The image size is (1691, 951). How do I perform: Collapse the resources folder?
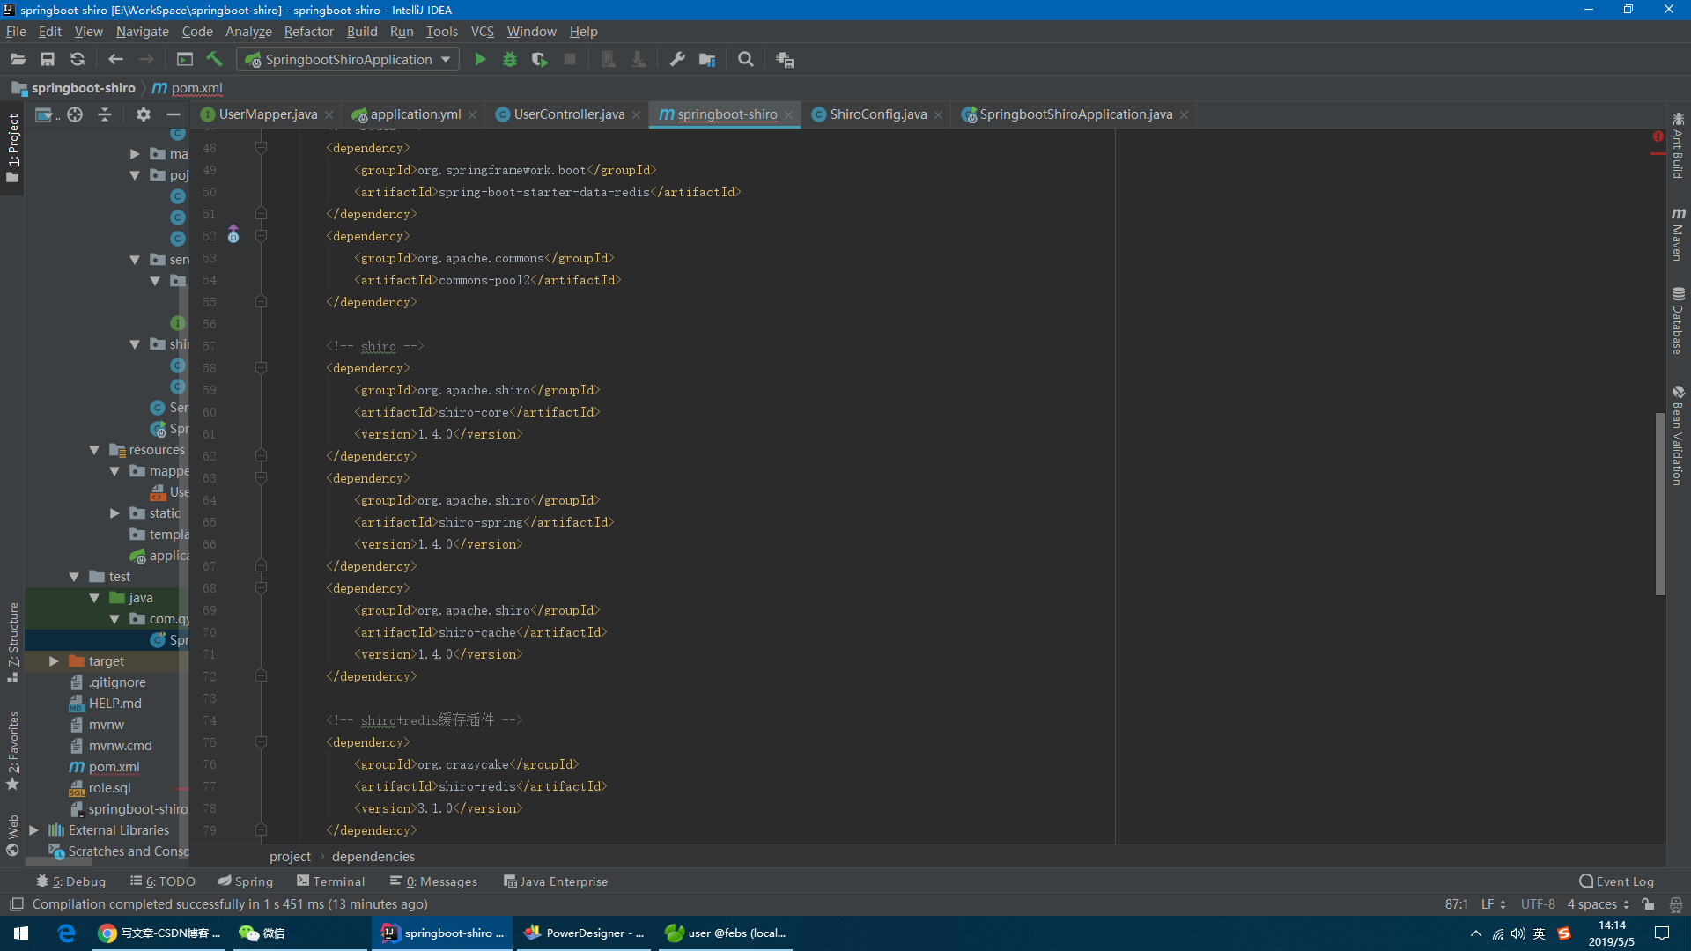click(94, 450)
